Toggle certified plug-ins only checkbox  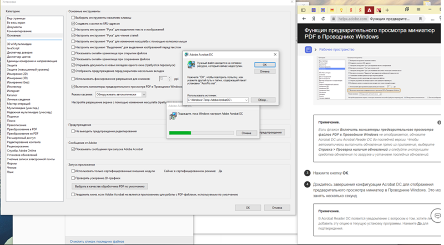73,171
